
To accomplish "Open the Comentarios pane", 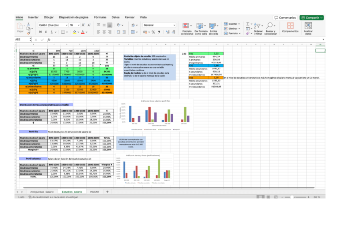I will pyautogui.click(x=285, y=18).
